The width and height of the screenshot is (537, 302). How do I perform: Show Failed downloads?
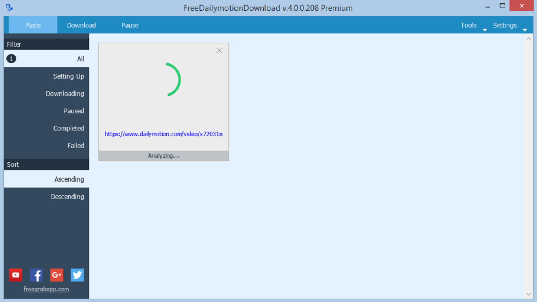coord(46,145)
